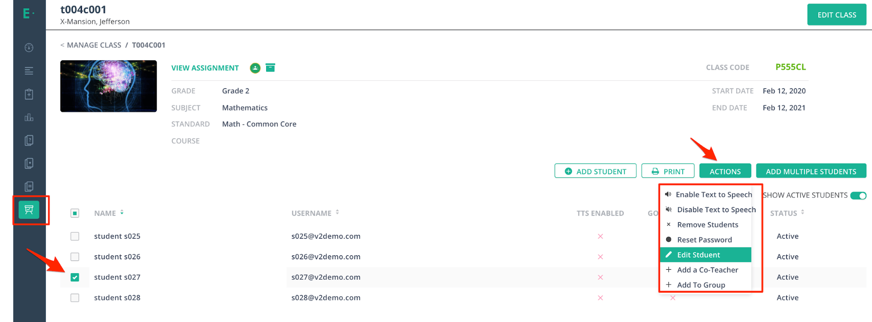Viewport: 872px width, 322px height.
Task: Click the username s027@v2demo.com
Action: click(326, 277)
